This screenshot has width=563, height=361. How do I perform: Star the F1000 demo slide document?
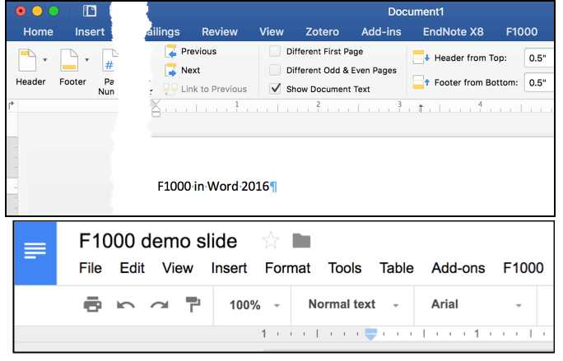pos(270,240)
